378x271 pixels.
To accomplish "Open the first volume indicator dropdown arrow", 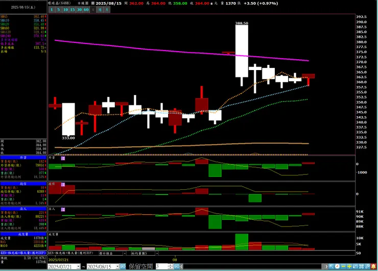I will (x=125, y=253).
